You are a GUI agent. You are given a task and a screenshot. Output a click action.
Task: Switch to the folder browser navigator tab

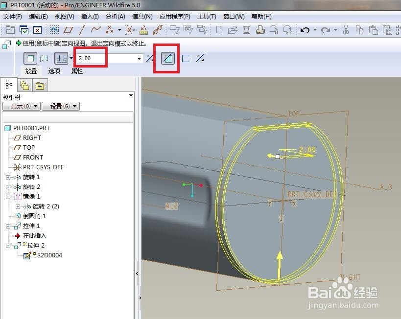point(24,85)
